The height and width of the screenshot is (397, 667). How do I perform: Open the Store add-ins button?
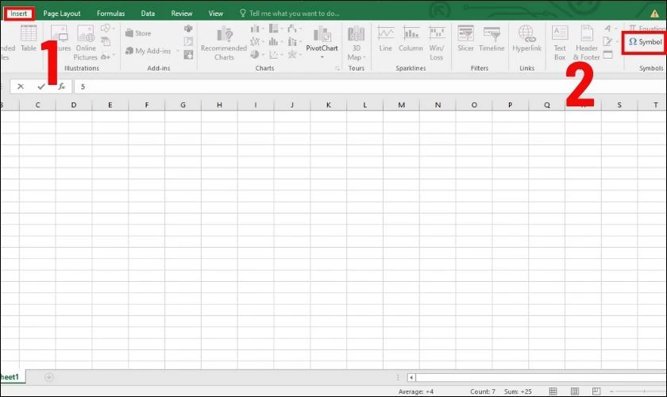pos(138,33)
